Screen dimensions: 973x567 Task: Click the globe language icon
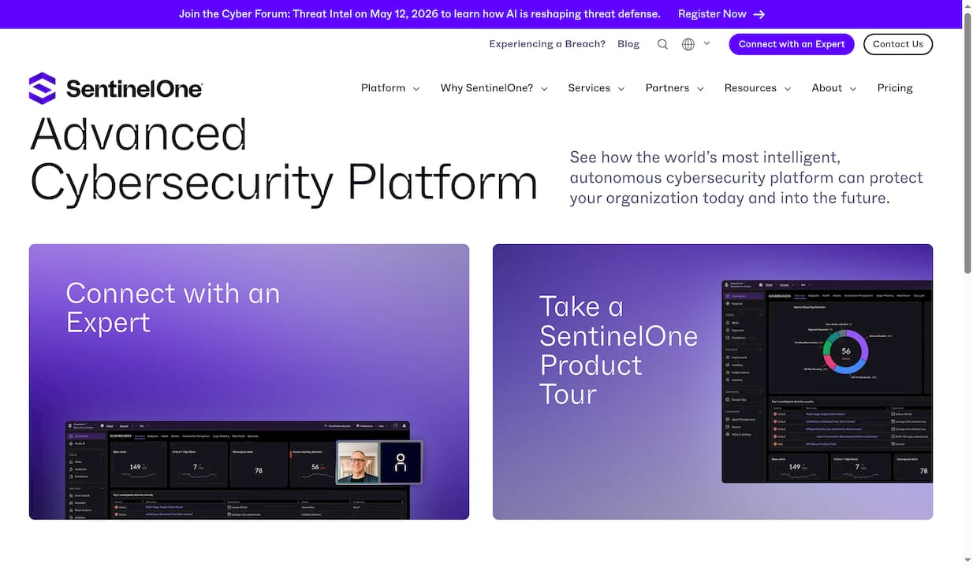[x=688, y=44]
